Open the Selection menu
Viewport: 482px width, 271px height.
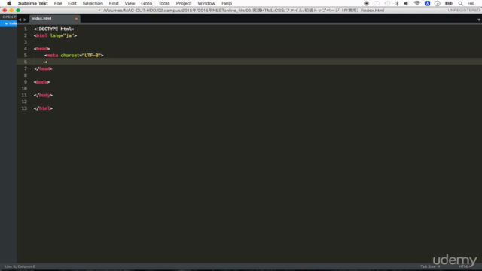93,3
